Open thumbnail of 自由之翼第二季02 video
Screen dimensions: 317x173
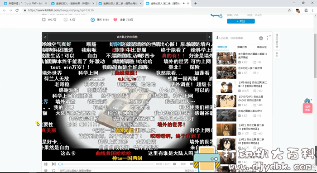[226, 115]
